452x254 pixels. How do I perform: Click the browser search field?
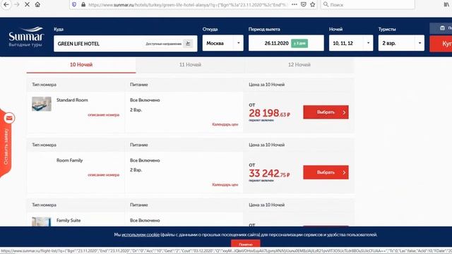tap(368, 5)
